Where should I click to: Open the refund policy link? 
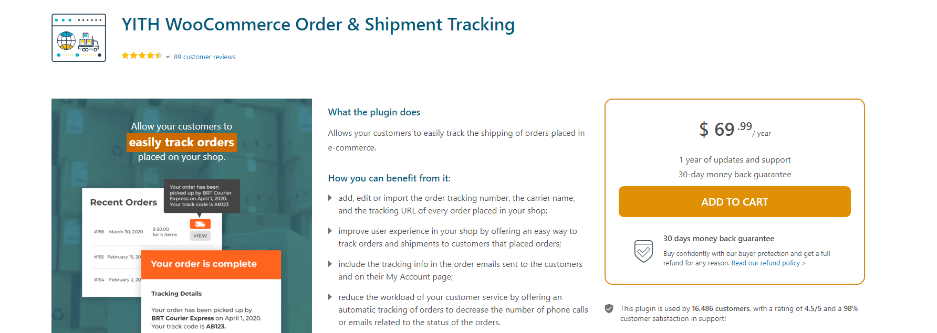point(768,263)
